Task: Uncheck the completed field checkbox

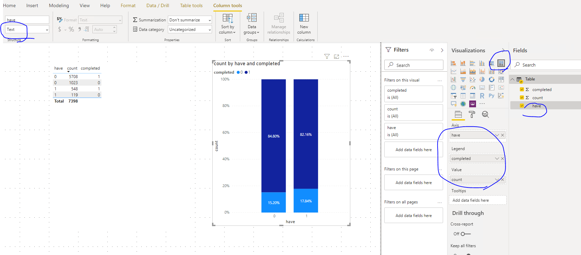Action: 522,90
